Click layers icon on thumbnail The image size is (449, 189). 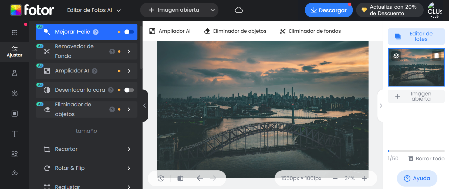tap(396, 56)
